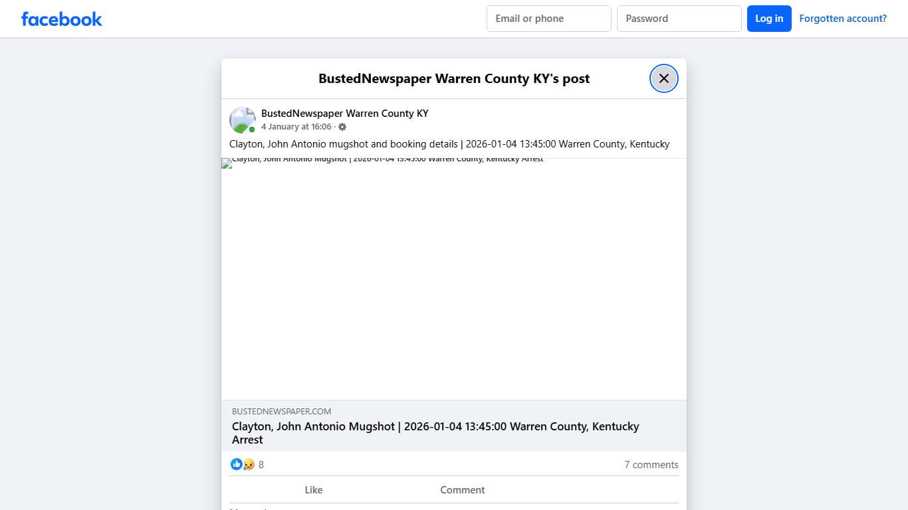908x510 pixels.
Task: Show the 7 comments
Action: coord(651,465)
